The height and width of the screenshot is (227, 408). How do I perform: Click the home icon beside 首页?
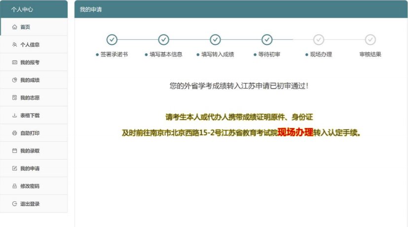point(15,27)
